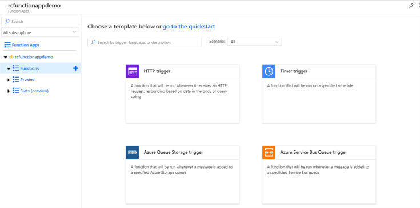Expand the Proxies node arrow
Screen dimensions: 420x208
[9, 80]
